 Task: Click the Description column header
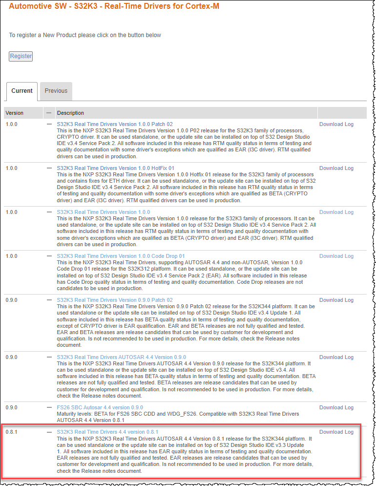(x=187, y=113)
